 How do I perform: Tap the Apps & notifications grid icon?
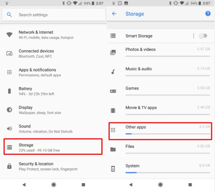(x=9, y=72)
